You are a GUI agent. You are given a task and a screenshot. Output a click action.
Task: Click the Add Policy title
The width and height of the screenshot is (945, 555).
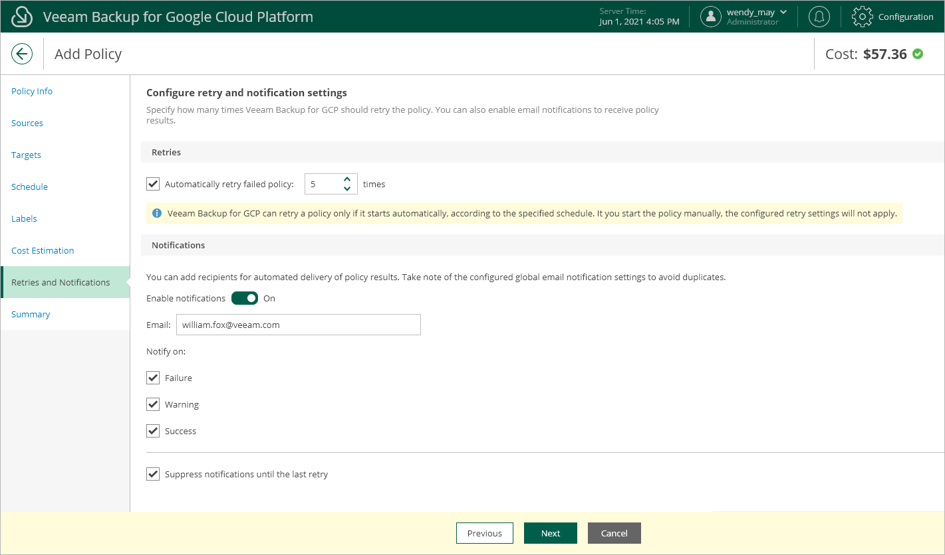(88, 54)
